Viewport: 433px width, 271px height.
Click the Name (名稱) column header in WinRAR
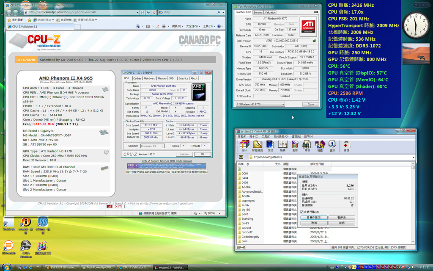coord(251,164)
